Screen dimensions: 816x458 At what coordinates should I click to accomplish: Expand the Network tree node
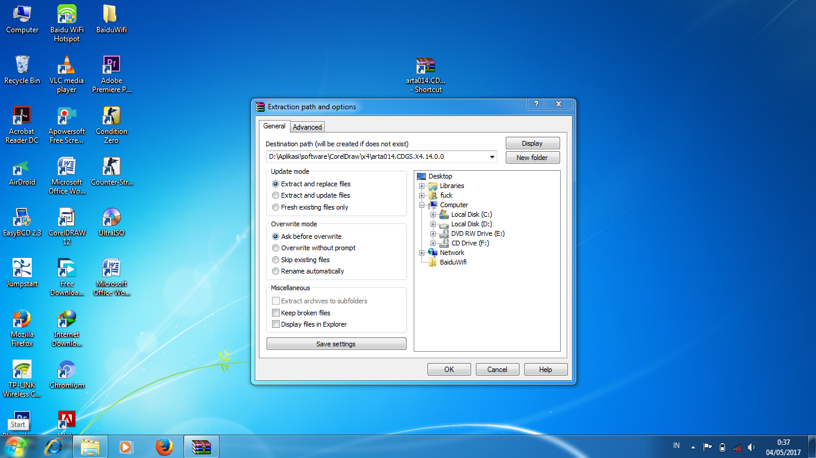(422, 253)
